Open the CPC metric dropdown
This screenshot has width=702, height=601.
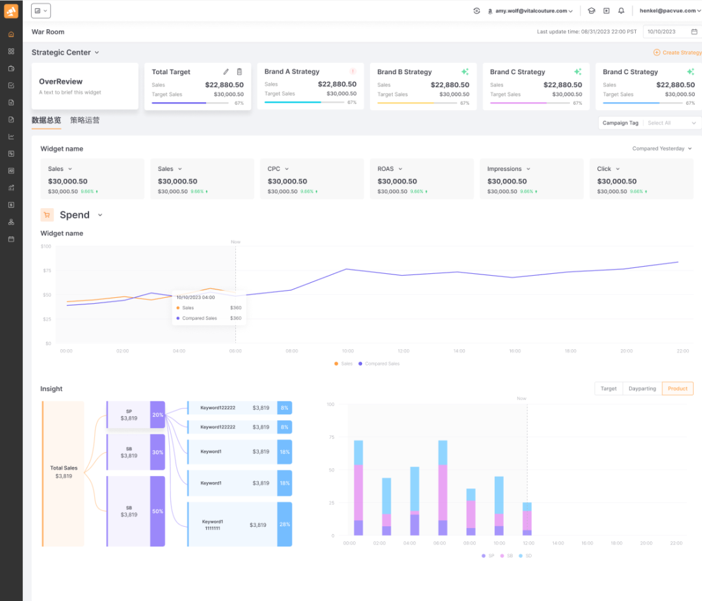(x=278, y=169)
